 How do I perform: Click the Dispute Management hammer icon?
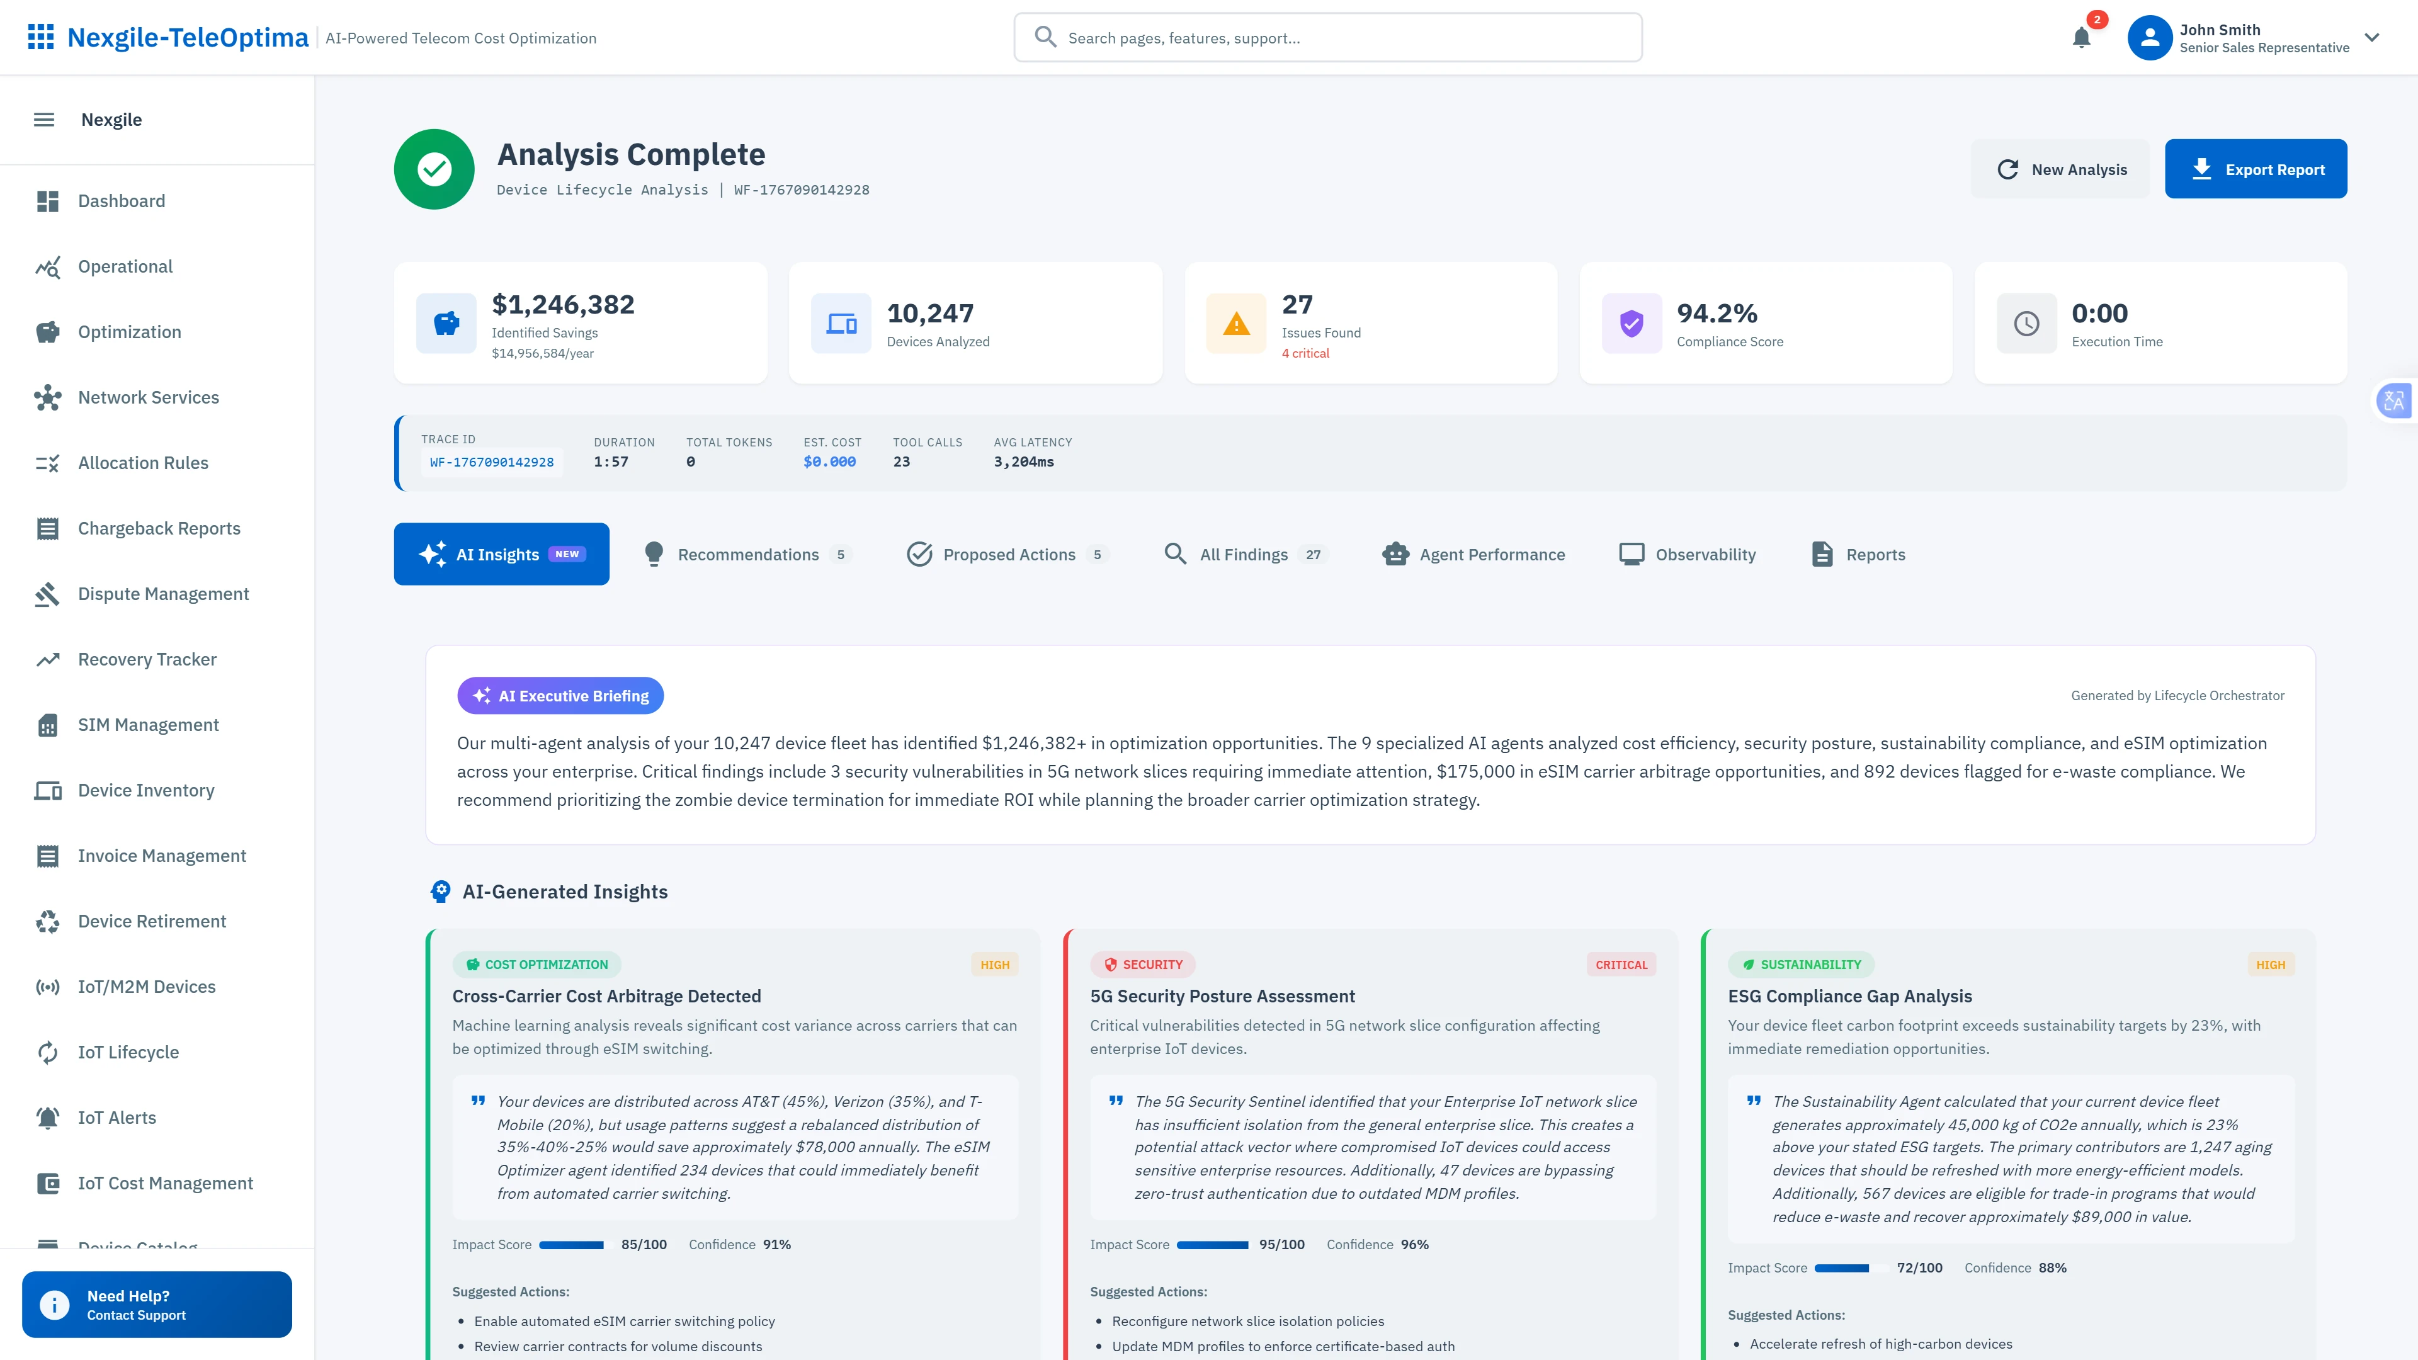[x=48, y=594]
